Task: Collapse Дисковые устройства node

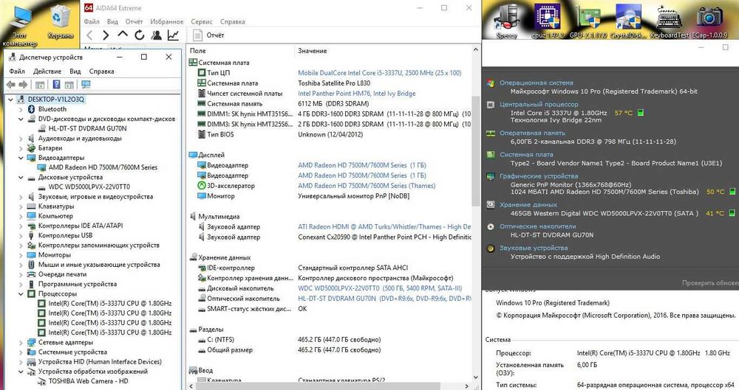Action: pos(21,178)
